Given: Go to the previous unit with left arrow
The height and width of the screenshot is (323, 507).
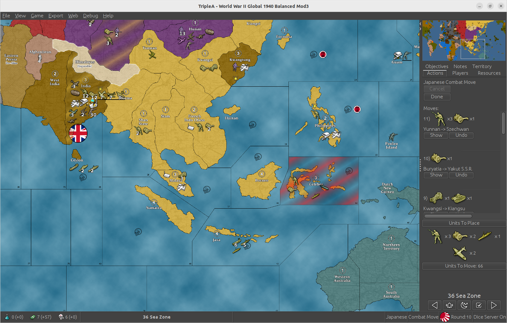Looking at the screenshot, I should pos(434,305).
